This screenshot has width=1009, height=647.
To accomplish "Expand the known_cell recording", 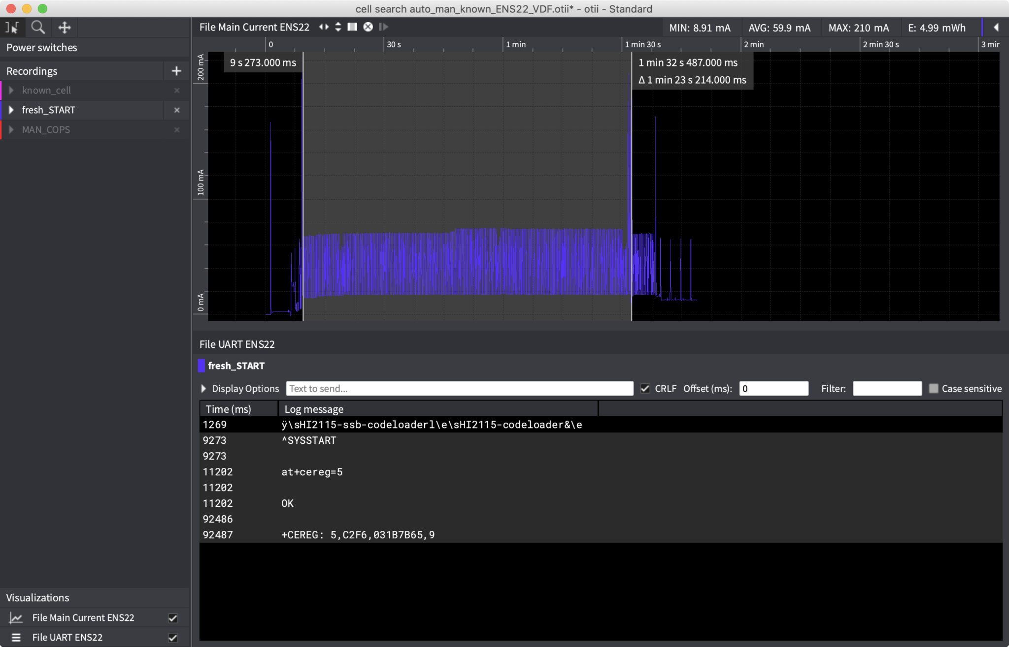I will [11, 91].
